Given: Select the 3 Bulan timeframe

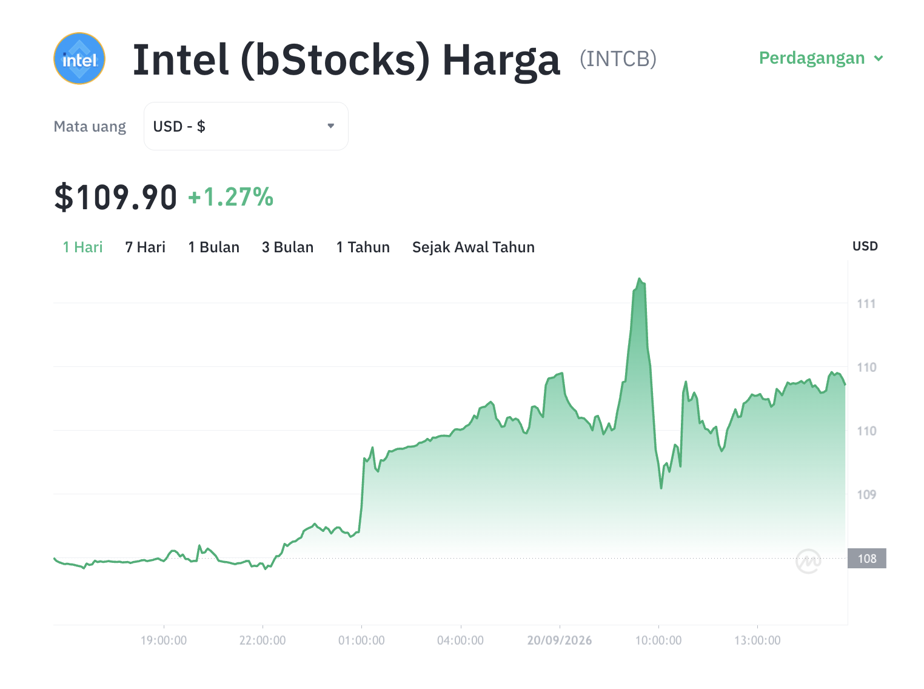Looking at the screenshot, I should [x=288, y=247].
